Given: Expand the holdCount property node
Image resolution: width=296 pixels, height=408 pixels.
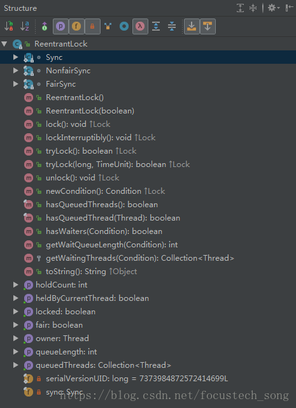Looking at the screenshot, I should 15,285.
